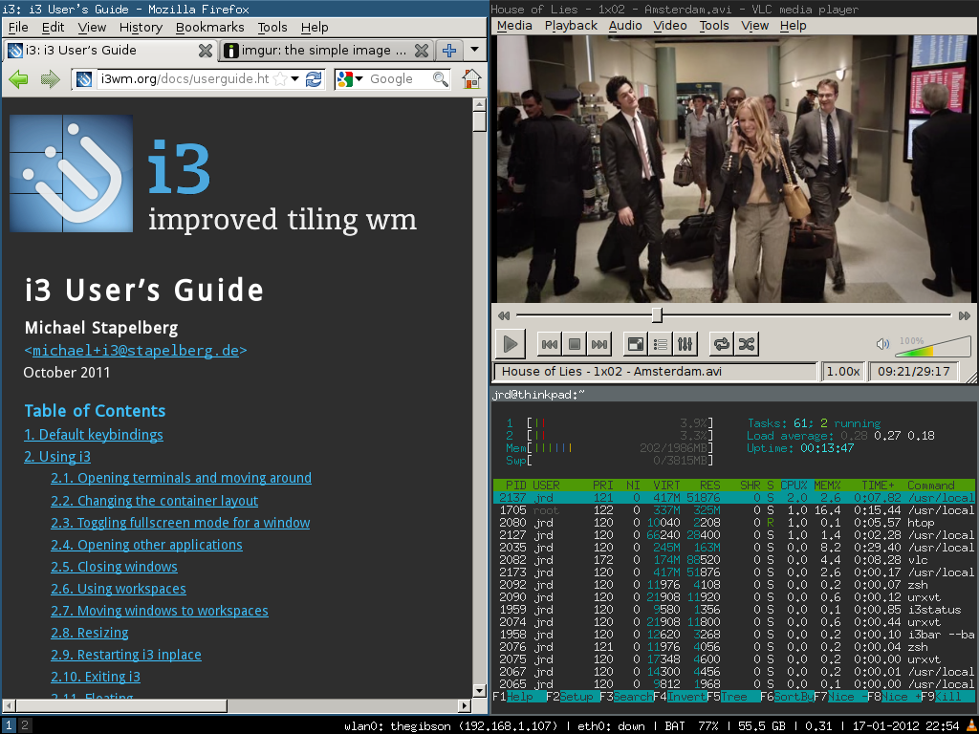979x734 pixels.
Task: Open the VLC Audio menu
Action: click(625, 26)
